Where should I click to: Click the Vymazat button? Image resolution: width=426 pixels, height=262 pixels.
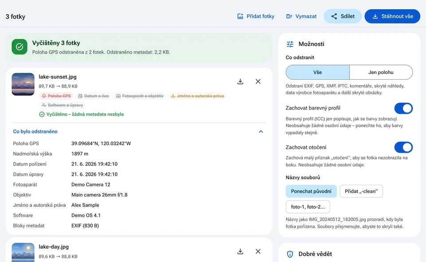tap(301, 16)
